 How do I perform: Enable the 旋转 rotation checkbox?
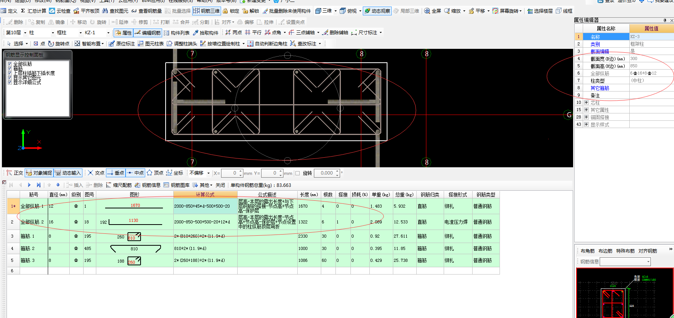click(x=298, y=173)
